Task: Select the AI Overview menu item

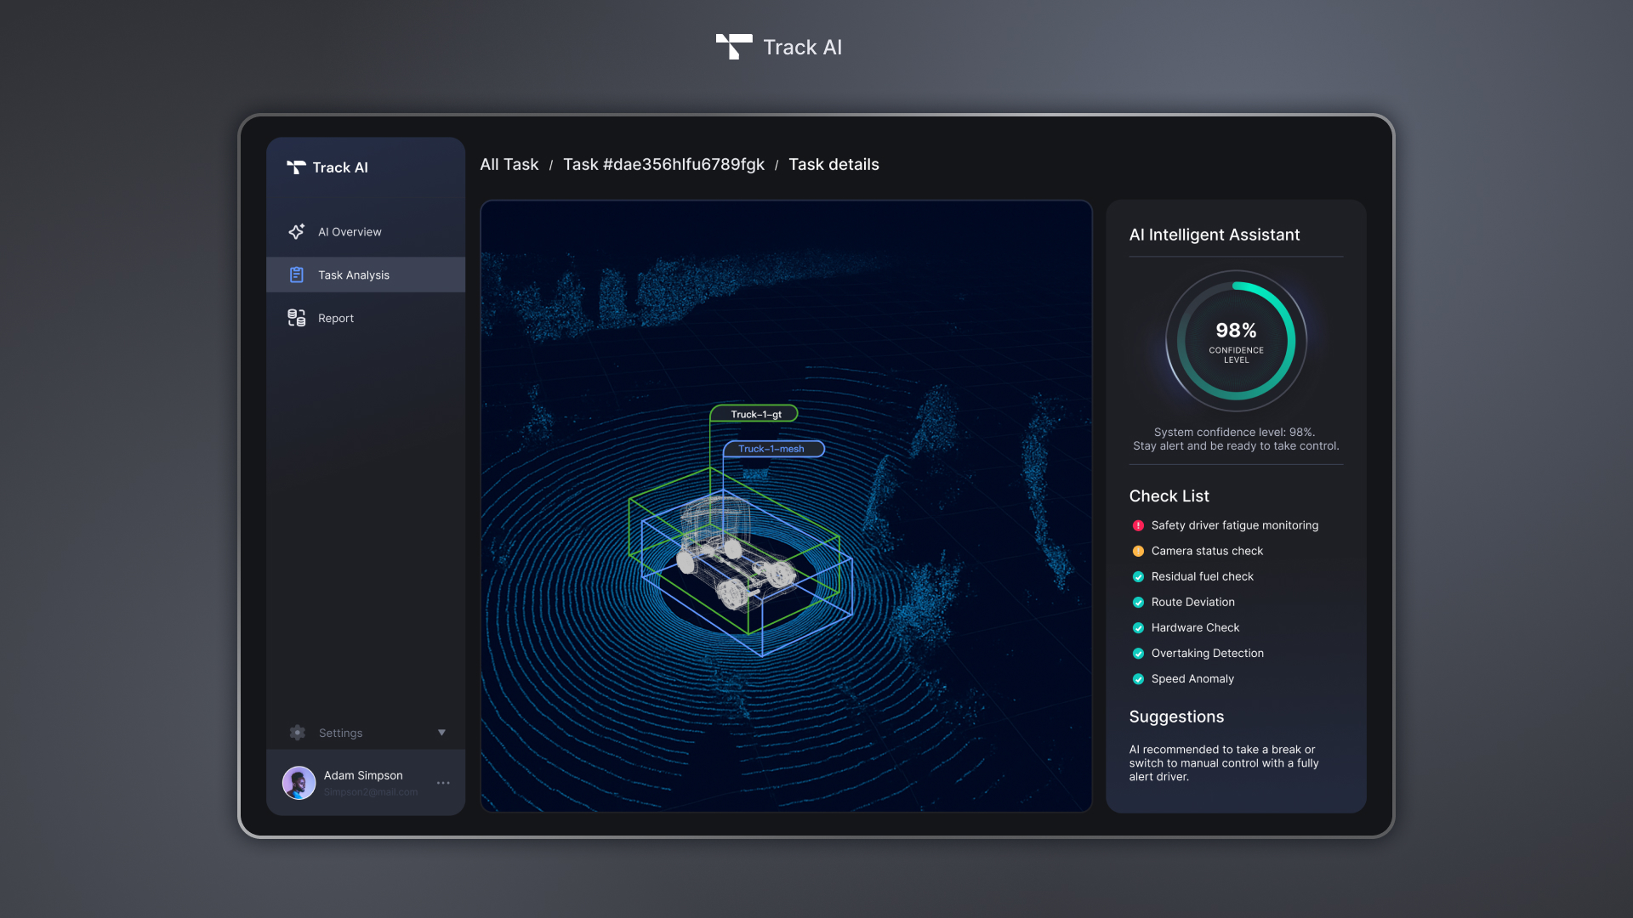Action: coord(350,231)
